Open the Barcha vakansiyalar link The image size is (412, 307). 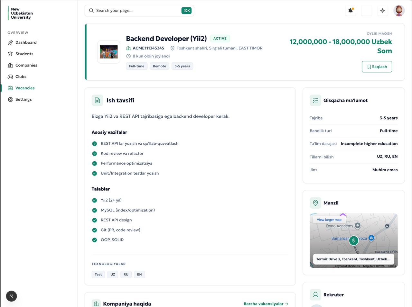(x=266, y=304)
